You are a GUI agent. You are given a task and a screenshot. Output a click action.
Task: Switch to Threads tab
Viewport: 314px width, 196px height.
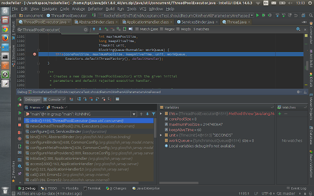pyautogui.click(x=57, y=108)
